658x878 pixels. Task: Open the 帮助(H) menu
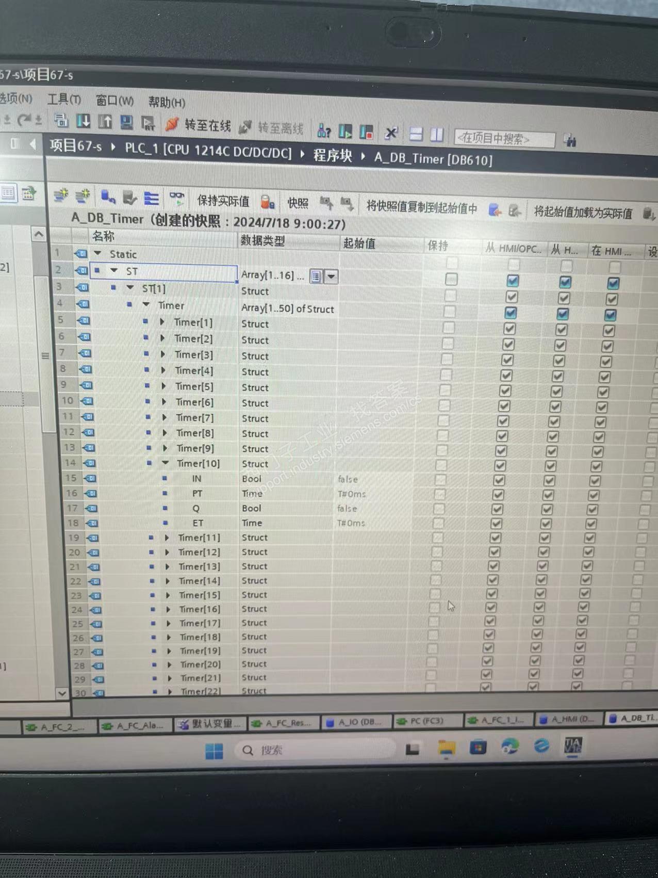point(167,102)
